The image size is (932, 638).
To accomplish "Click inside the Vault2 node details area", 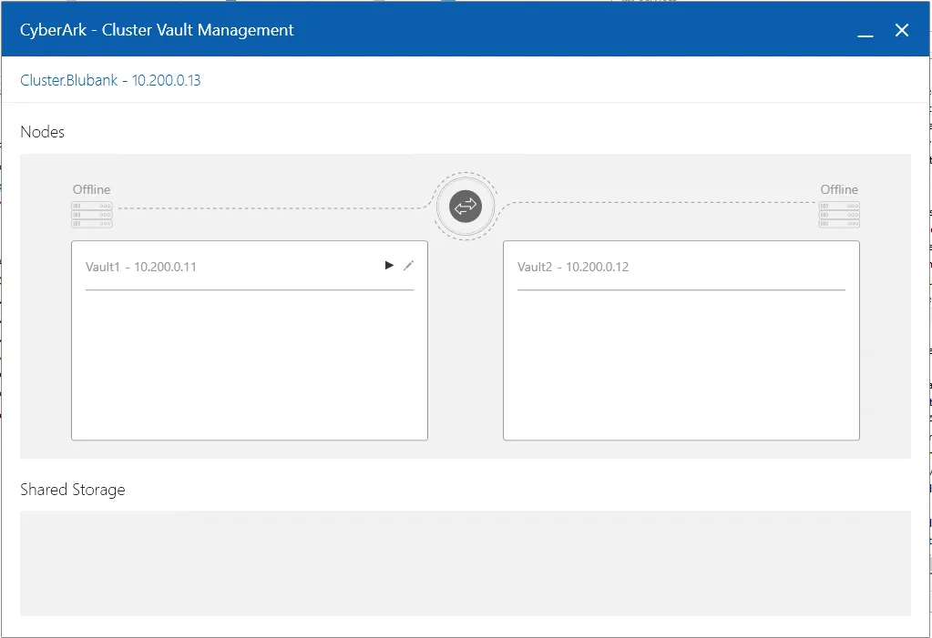I will coord(681,364).
